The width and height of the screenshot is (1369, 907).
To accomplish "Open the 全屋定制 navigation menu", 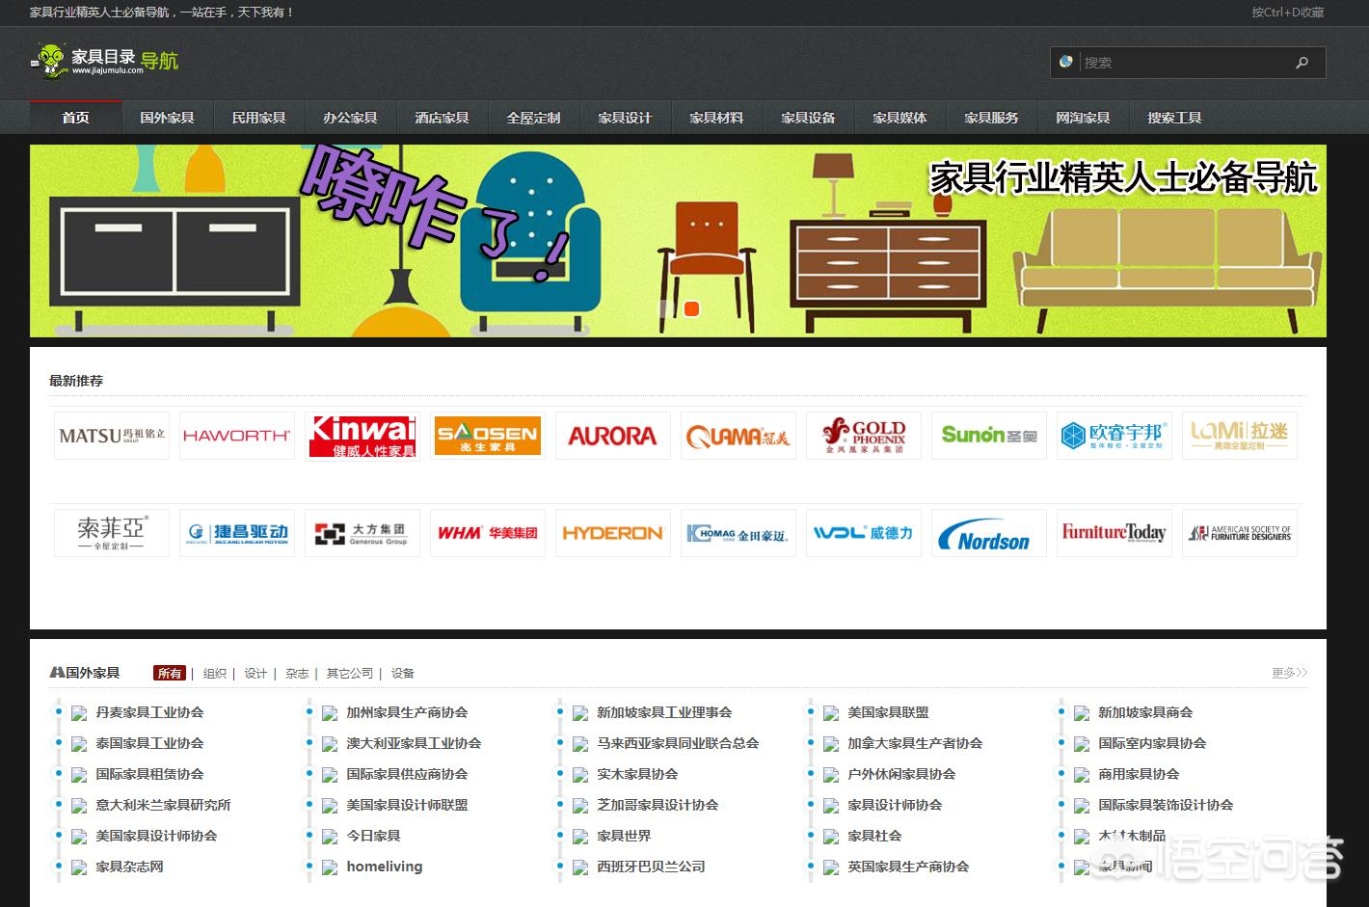I will tap(533, 118).
